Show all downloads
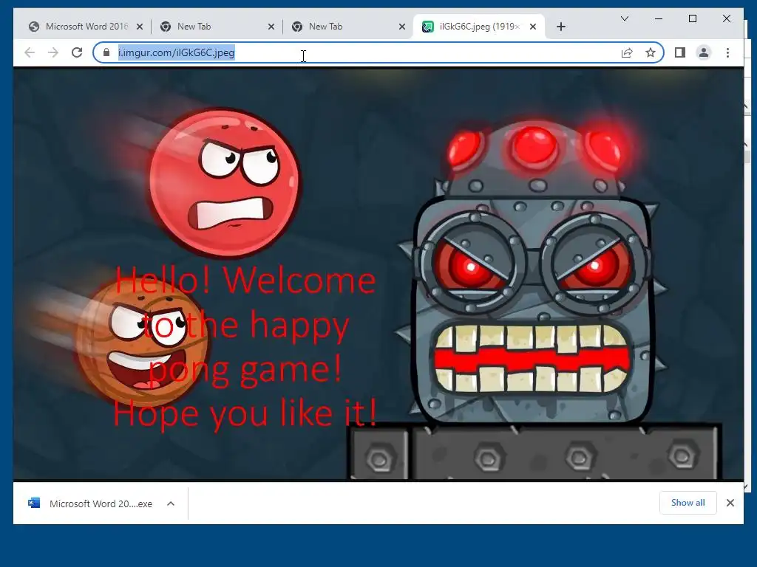 point(688,503)
